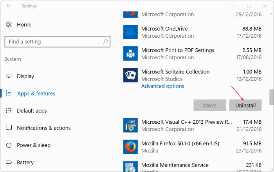The image size is (274, 172).
Task: Open the Battery section
Action: click(x=25, y=162)
